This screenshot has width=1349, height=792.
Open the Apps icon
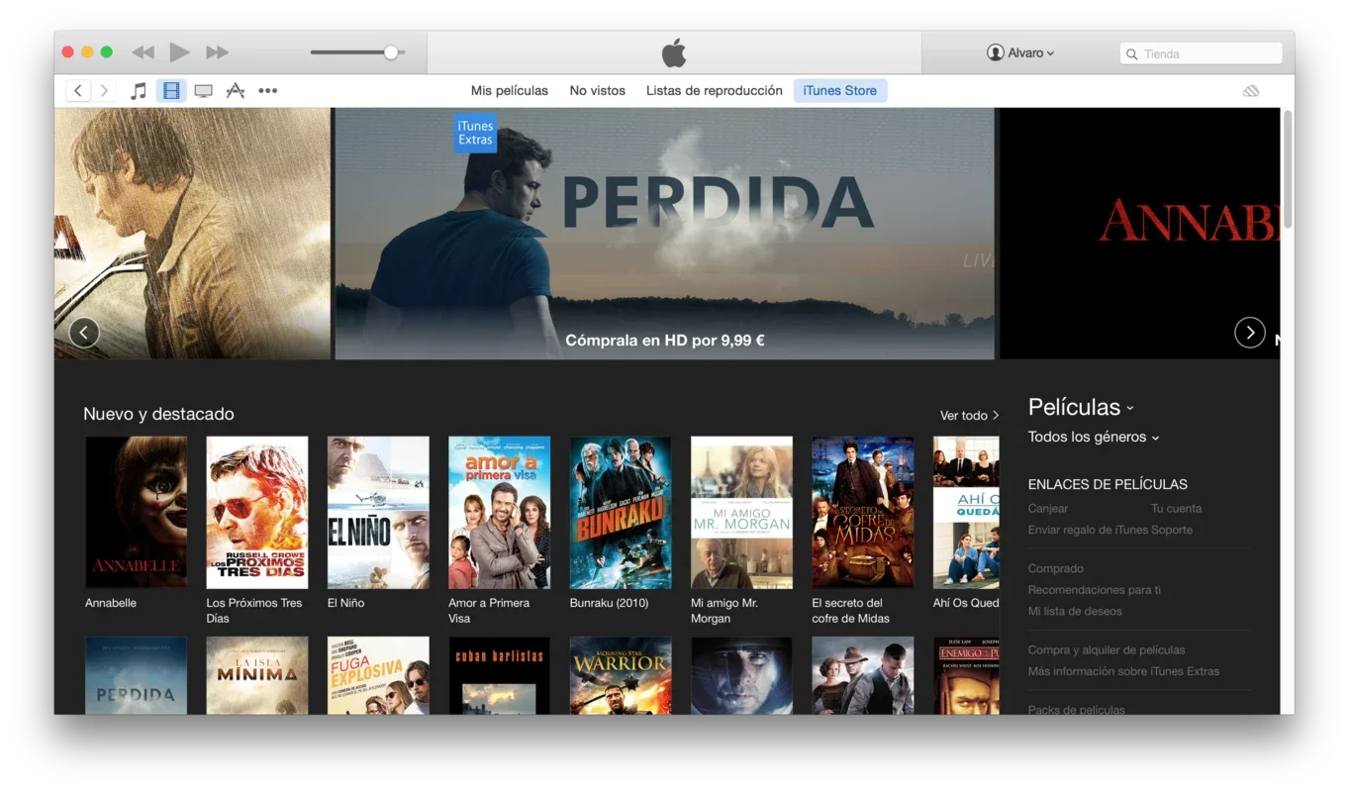(x=235, y=90)
